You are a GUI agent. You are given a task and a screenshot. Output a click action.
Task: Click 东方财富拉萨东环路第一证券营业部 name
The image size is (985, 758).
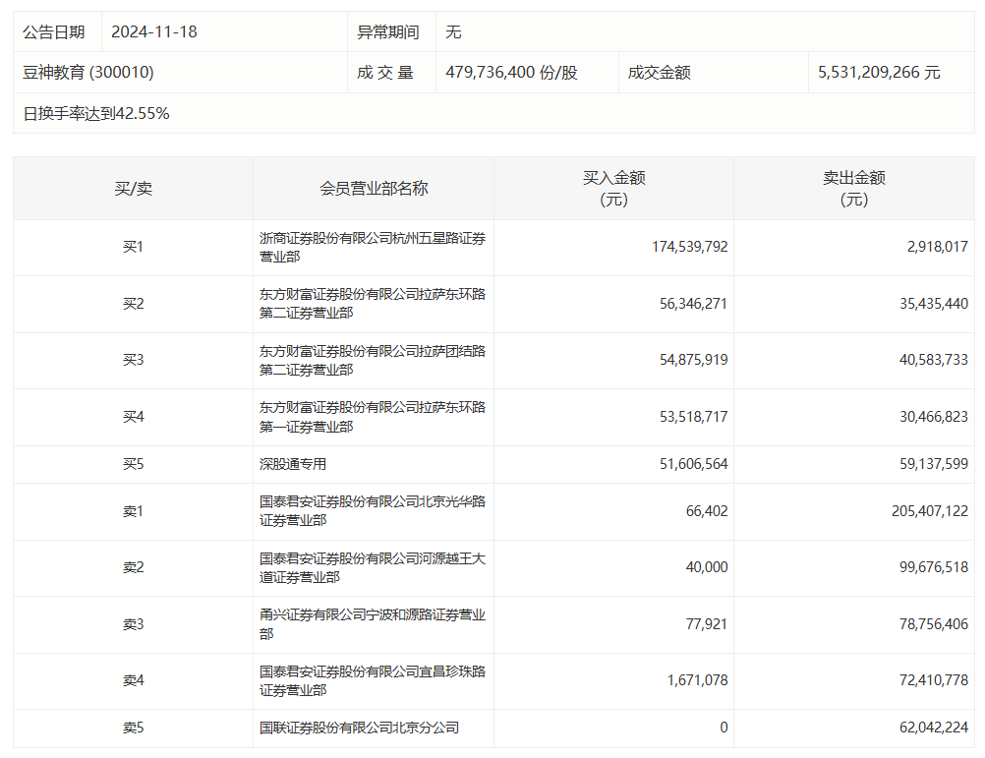[373, 417]
